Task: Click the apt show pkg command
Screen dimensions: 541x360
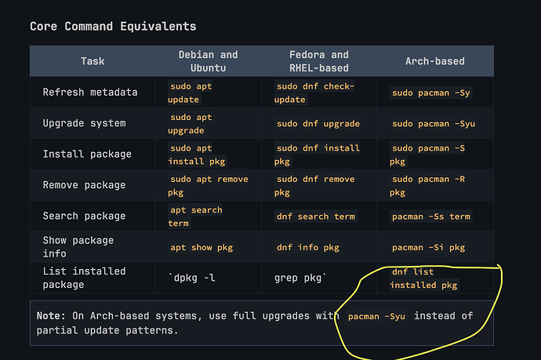Action: pos(202,248)
